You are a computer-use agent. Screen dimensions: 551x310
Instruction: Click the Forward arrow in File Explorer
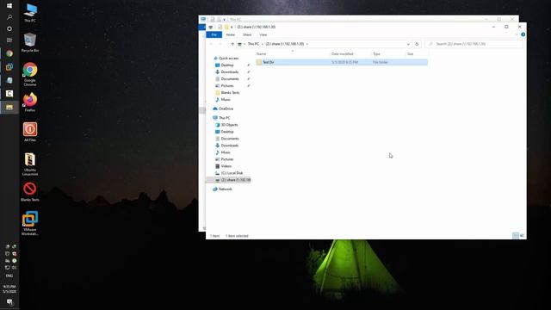pos(220,44)
